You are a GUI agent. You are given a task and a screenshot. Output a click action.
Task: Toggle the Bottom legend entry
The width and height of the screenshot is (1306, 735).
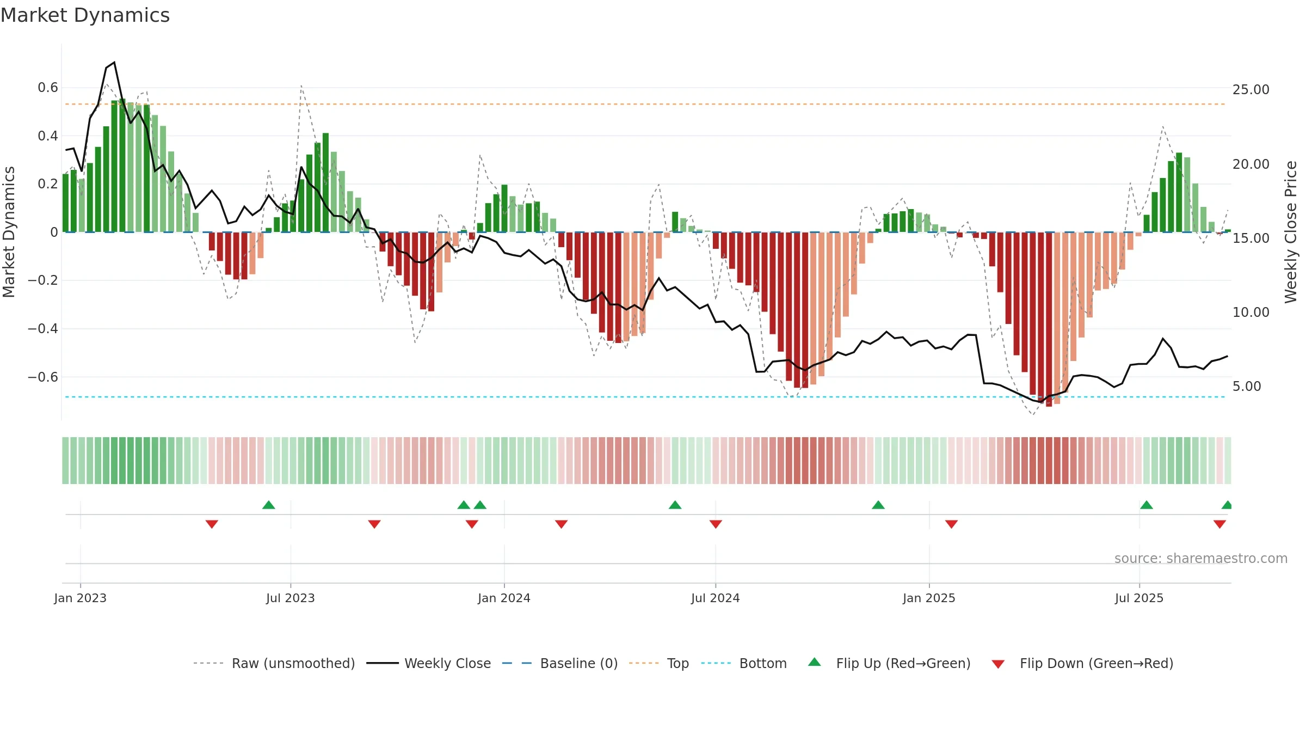tap(744, 663)
